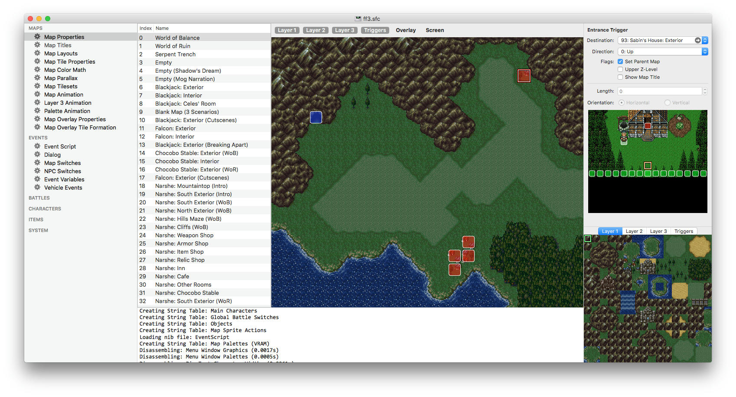This screenshot has height=397, width=736.
Task: Toggle the Overlay option in map toolbar
Action: (x=406, y=30)
